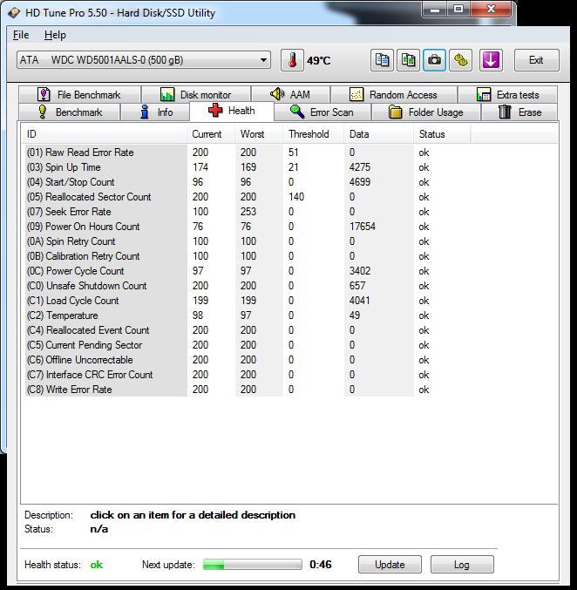Click the 49°C temperature readout
The height and width of the screenshot is (590, 577).
[318, 61]
